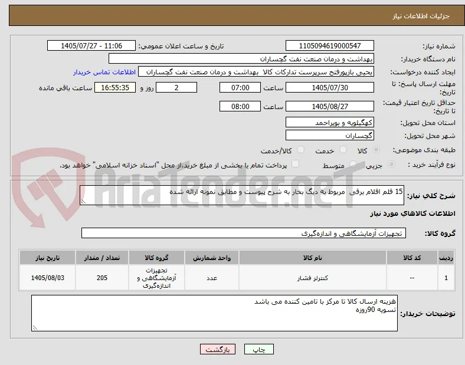Click the ردیف column header
Image resolution: width=465 pixels, height=365 pixels.
tap(446, 258)
